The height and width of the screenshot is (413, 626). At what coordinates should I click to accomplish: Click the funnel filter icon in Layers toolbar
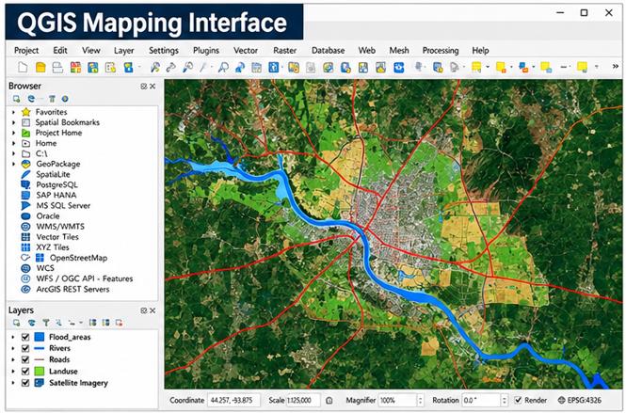tap(46, 323)
